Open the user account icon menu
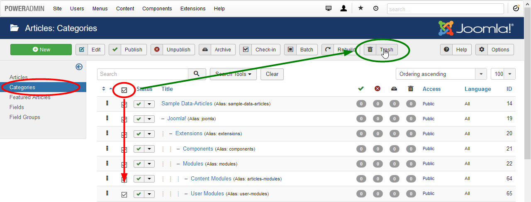The height and width of the screenshot is (202, 531). pyautogui.click(x=343, y=8)
